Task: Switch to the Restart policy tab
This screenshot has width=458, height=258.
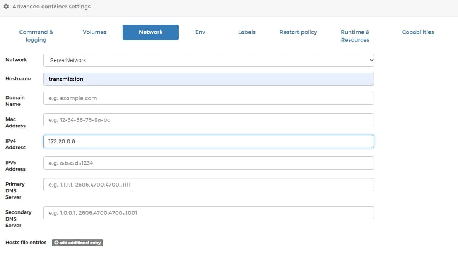Action: point(298,32)
